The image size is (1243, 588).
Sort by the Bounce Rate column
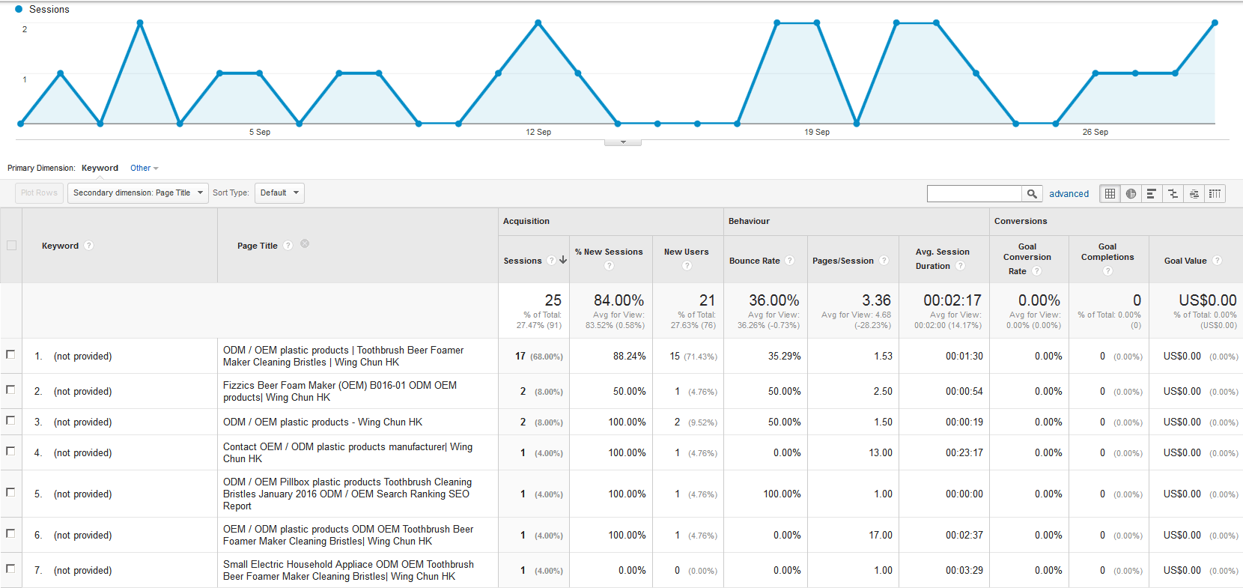(755, 261)
